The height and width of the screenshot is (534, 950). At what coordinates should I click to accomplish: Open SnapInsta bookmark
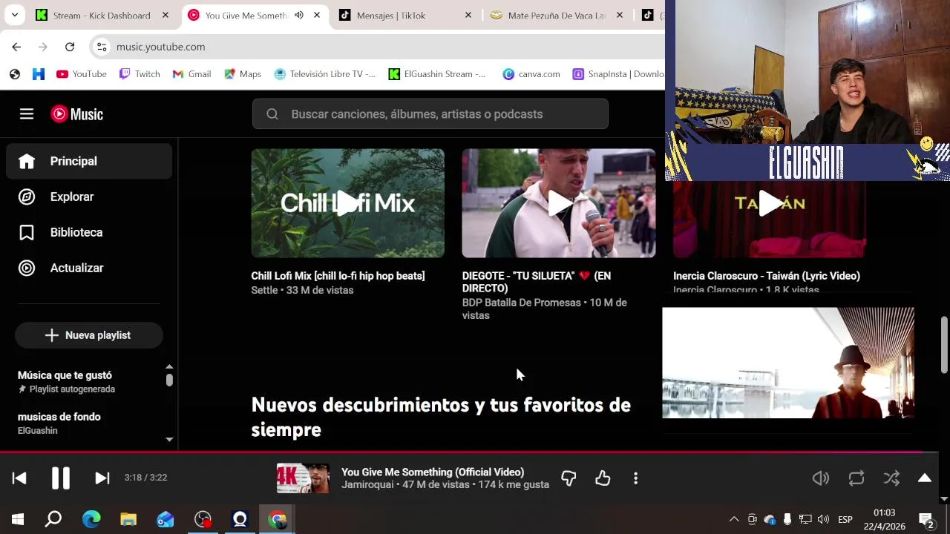click(618, 74)
